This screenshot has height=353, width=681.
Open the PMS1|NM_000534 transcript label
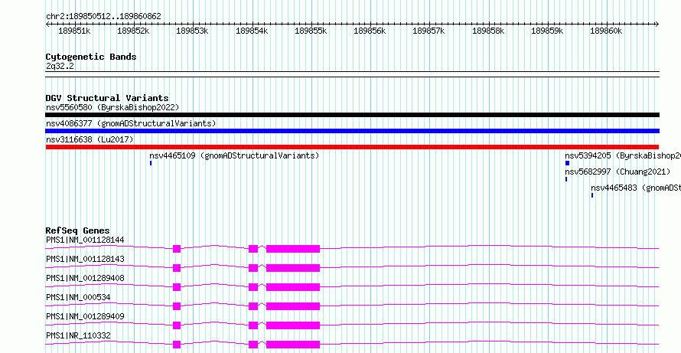coord(78,297)
